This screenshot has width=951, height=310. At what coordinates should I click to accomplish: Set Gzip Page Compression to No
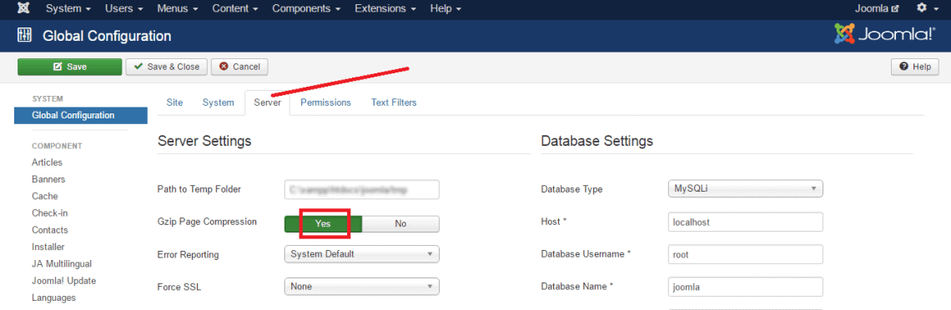[400, 223]
